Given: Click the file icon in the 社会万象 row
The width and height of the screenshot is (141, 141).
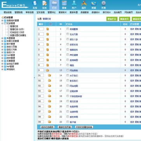Looking at the screenshot, I should tap(48, 34).
